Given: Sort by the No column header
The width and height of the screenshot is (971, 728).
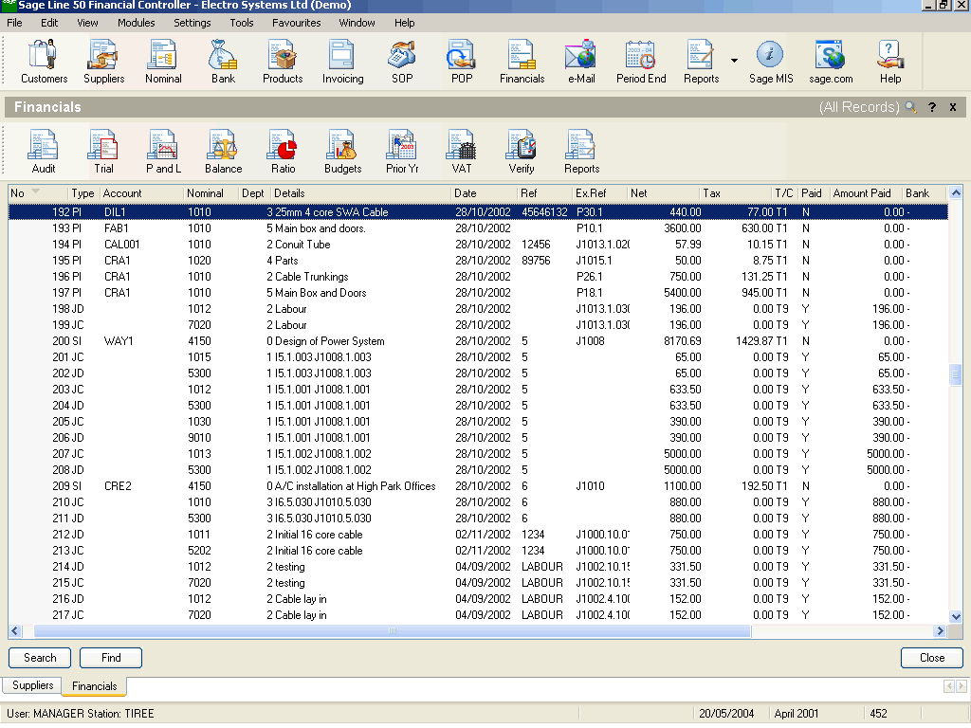Looking at the screenshot, I should tap(36, 193).
